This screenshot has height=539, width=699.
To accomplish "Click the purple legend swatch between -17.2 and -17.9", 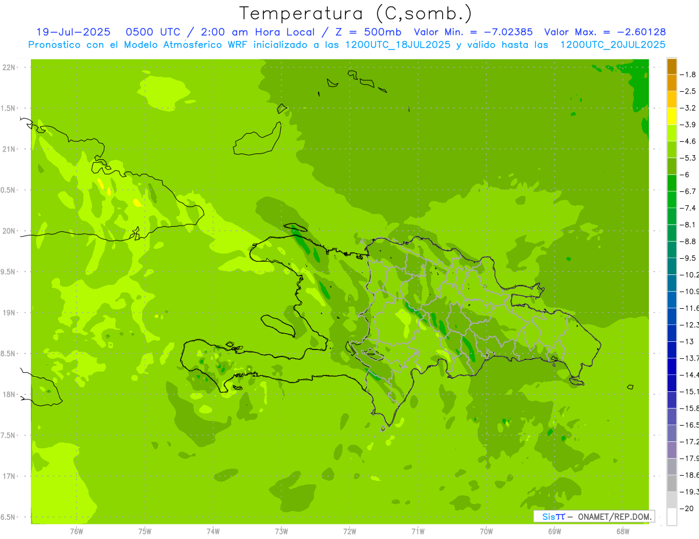I will tap(672, 449).
